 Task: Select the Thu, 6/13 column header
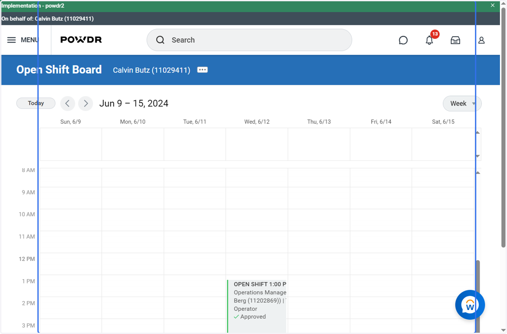319,122
